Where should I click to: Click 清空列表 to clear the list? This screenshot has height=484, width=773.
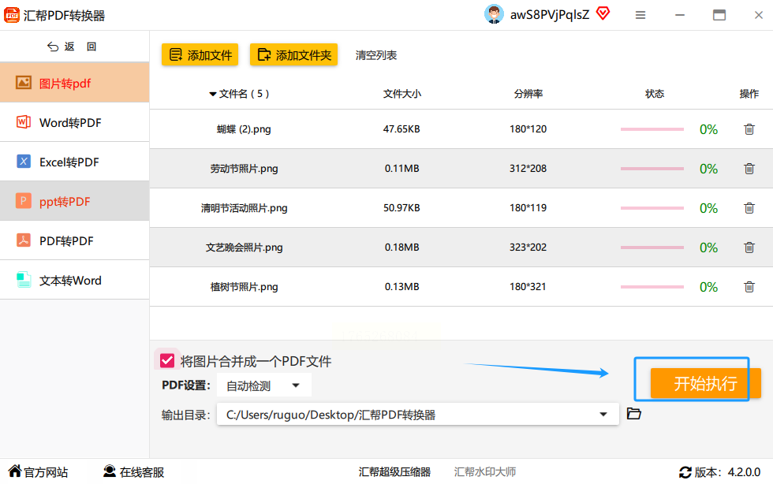[376, 55]
